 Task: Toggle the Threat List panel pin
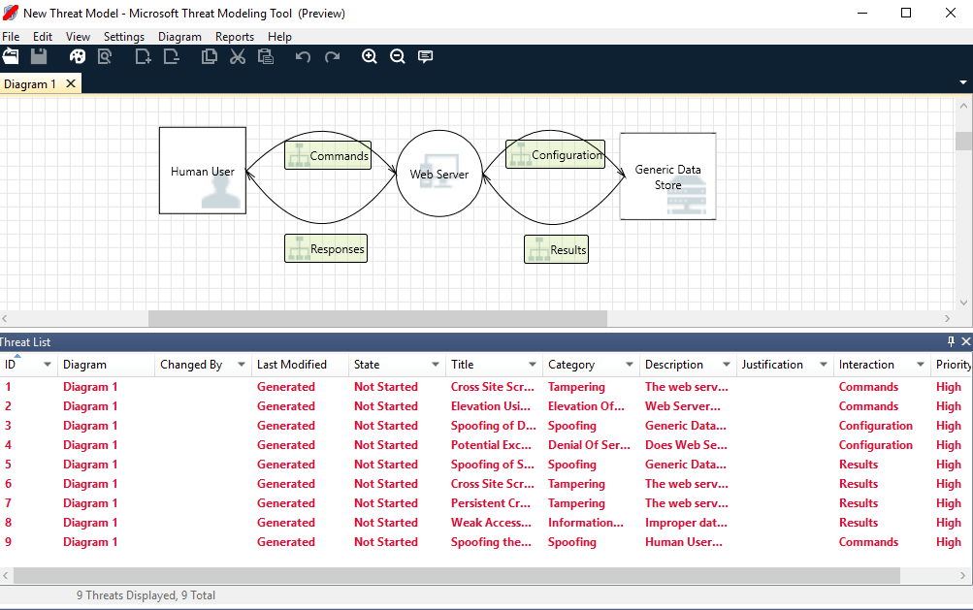(952, 341)
